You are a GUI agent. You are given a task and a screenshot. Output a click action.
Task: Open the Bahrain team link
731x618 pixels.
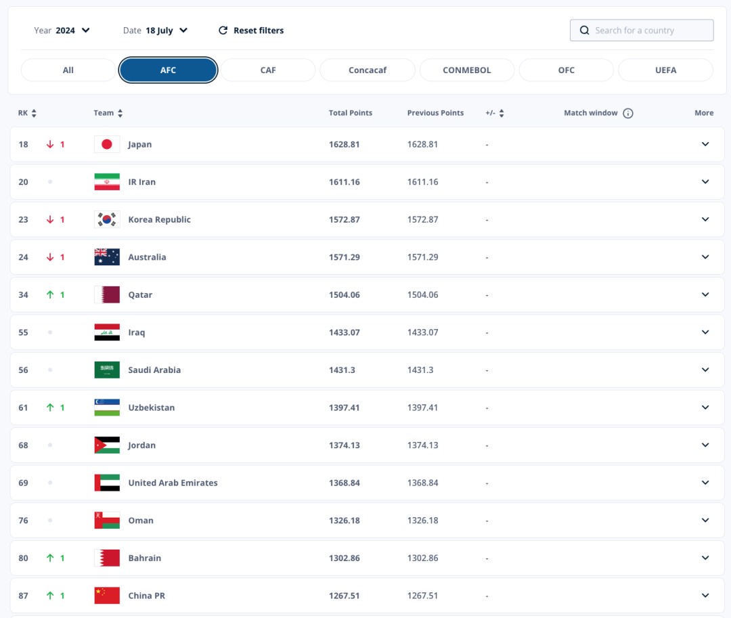click(145, 558)
